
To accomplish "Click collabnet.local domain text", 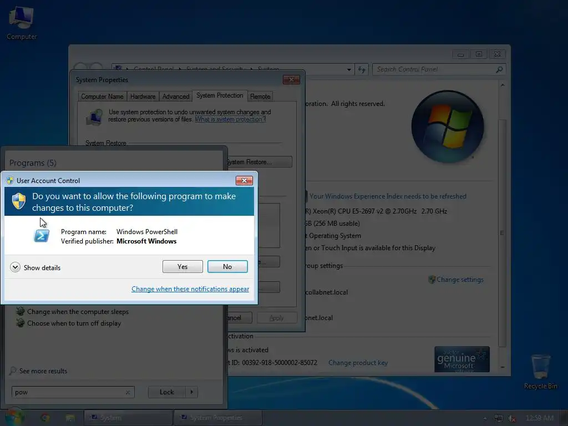I will coord(326,292).
